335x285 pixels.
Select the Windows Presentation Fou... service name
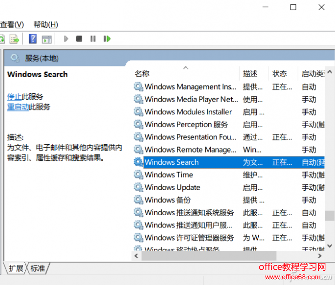pos(190,137)
